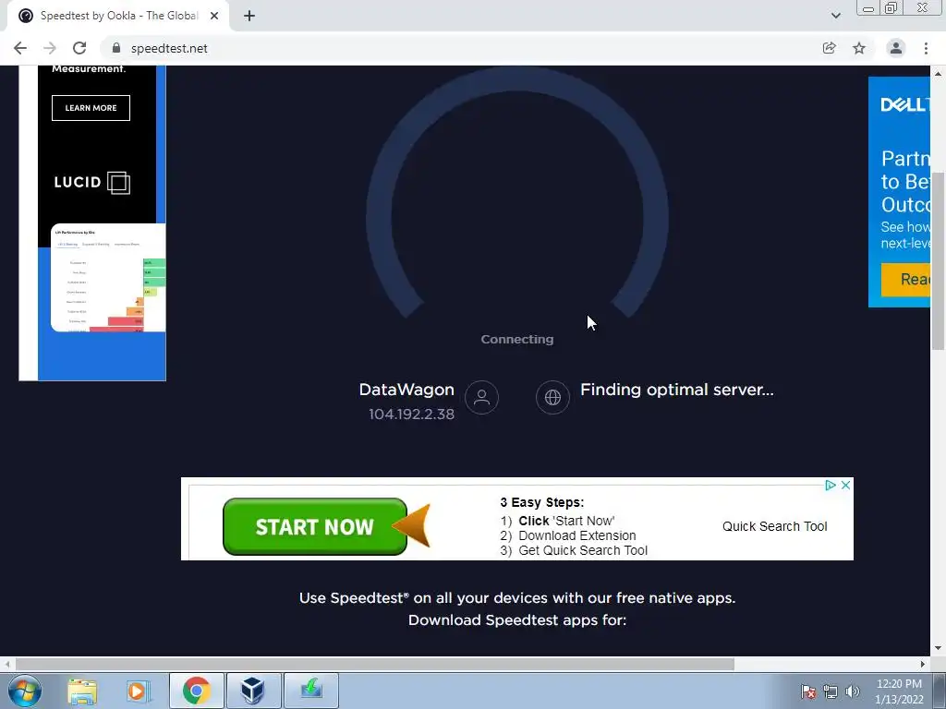
Task: Click the network tray icon
Action: 831,691
